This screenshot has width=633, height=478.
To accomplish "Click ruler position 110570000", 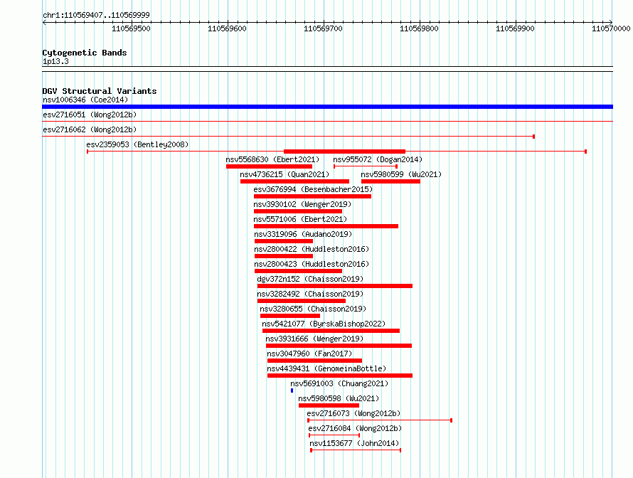I will point(611,28).
